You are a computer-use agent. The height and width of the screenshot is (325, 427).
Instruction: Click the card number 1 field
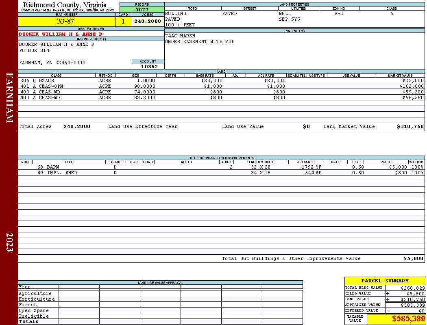[x=123, y=21]
